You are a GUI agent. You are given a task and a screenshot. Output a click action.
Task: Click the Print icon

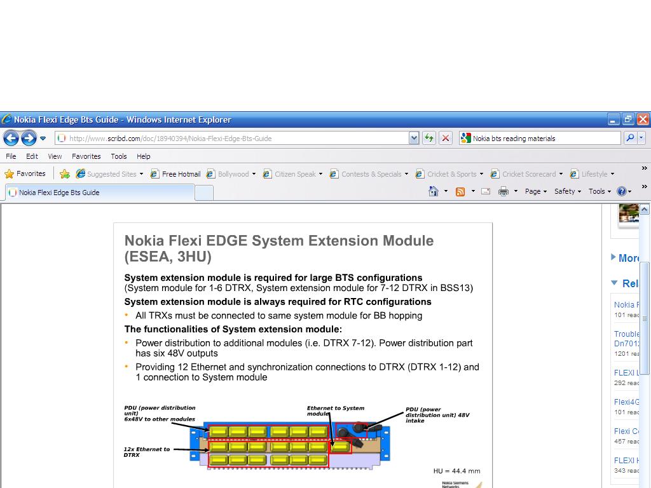[504, 191]
